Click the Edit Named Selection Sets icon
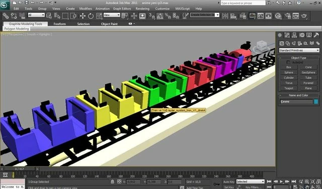This screenshot has width=322, height=189. [186, 16]
